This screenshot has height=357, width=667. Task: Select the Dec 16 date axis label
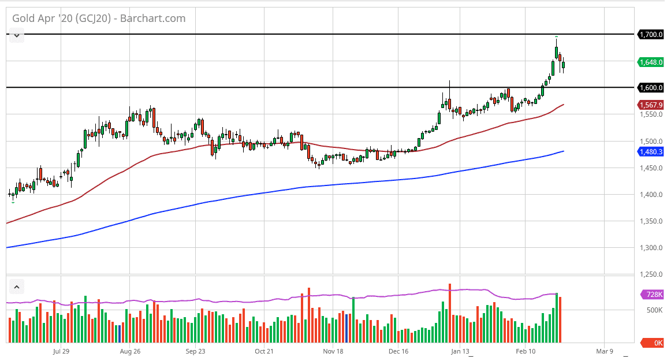pos(399,351)
